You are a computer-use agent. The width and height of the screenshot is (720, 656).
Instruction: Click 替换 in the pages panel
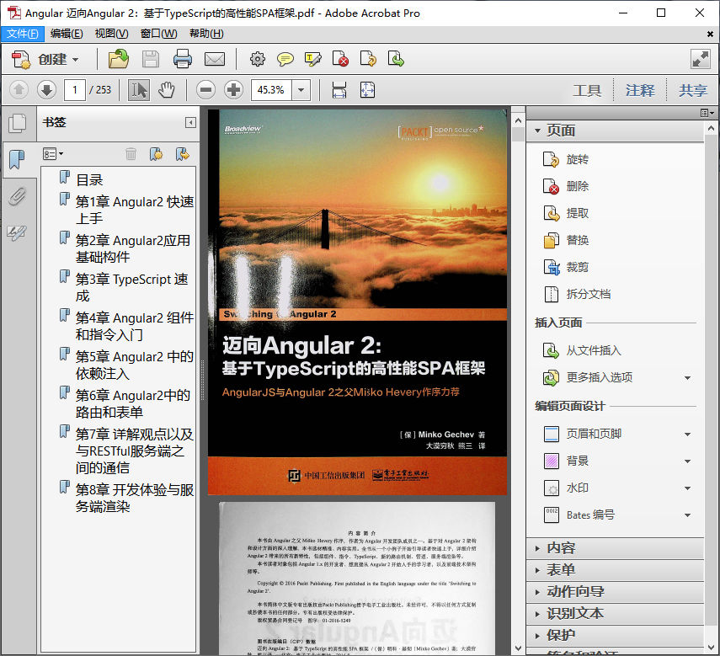point(566,241)
